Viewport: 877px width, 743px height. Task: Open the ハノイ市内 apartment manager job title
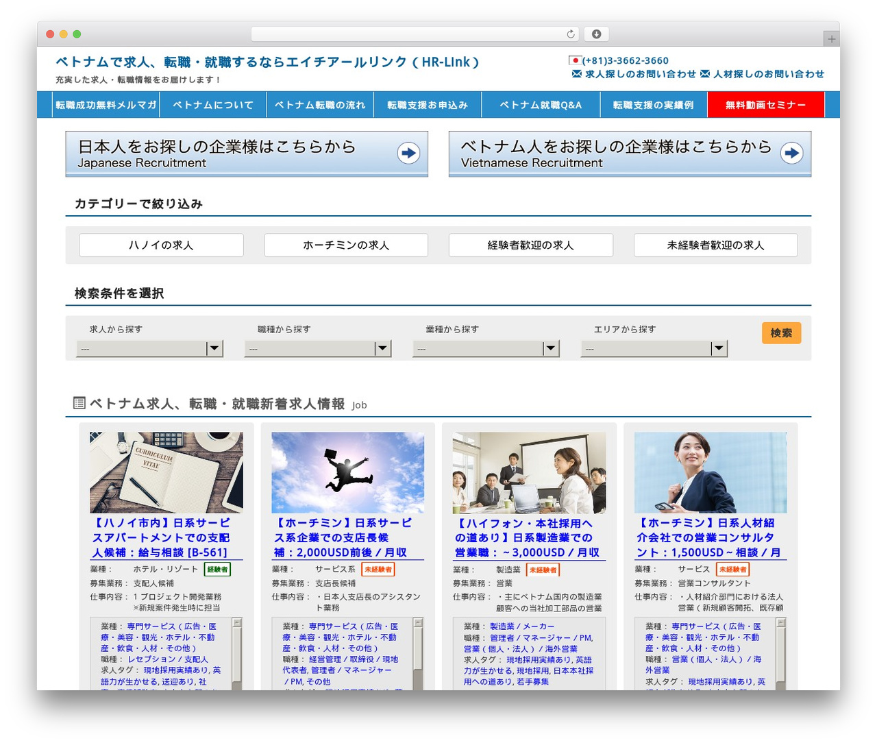(161, 537)
